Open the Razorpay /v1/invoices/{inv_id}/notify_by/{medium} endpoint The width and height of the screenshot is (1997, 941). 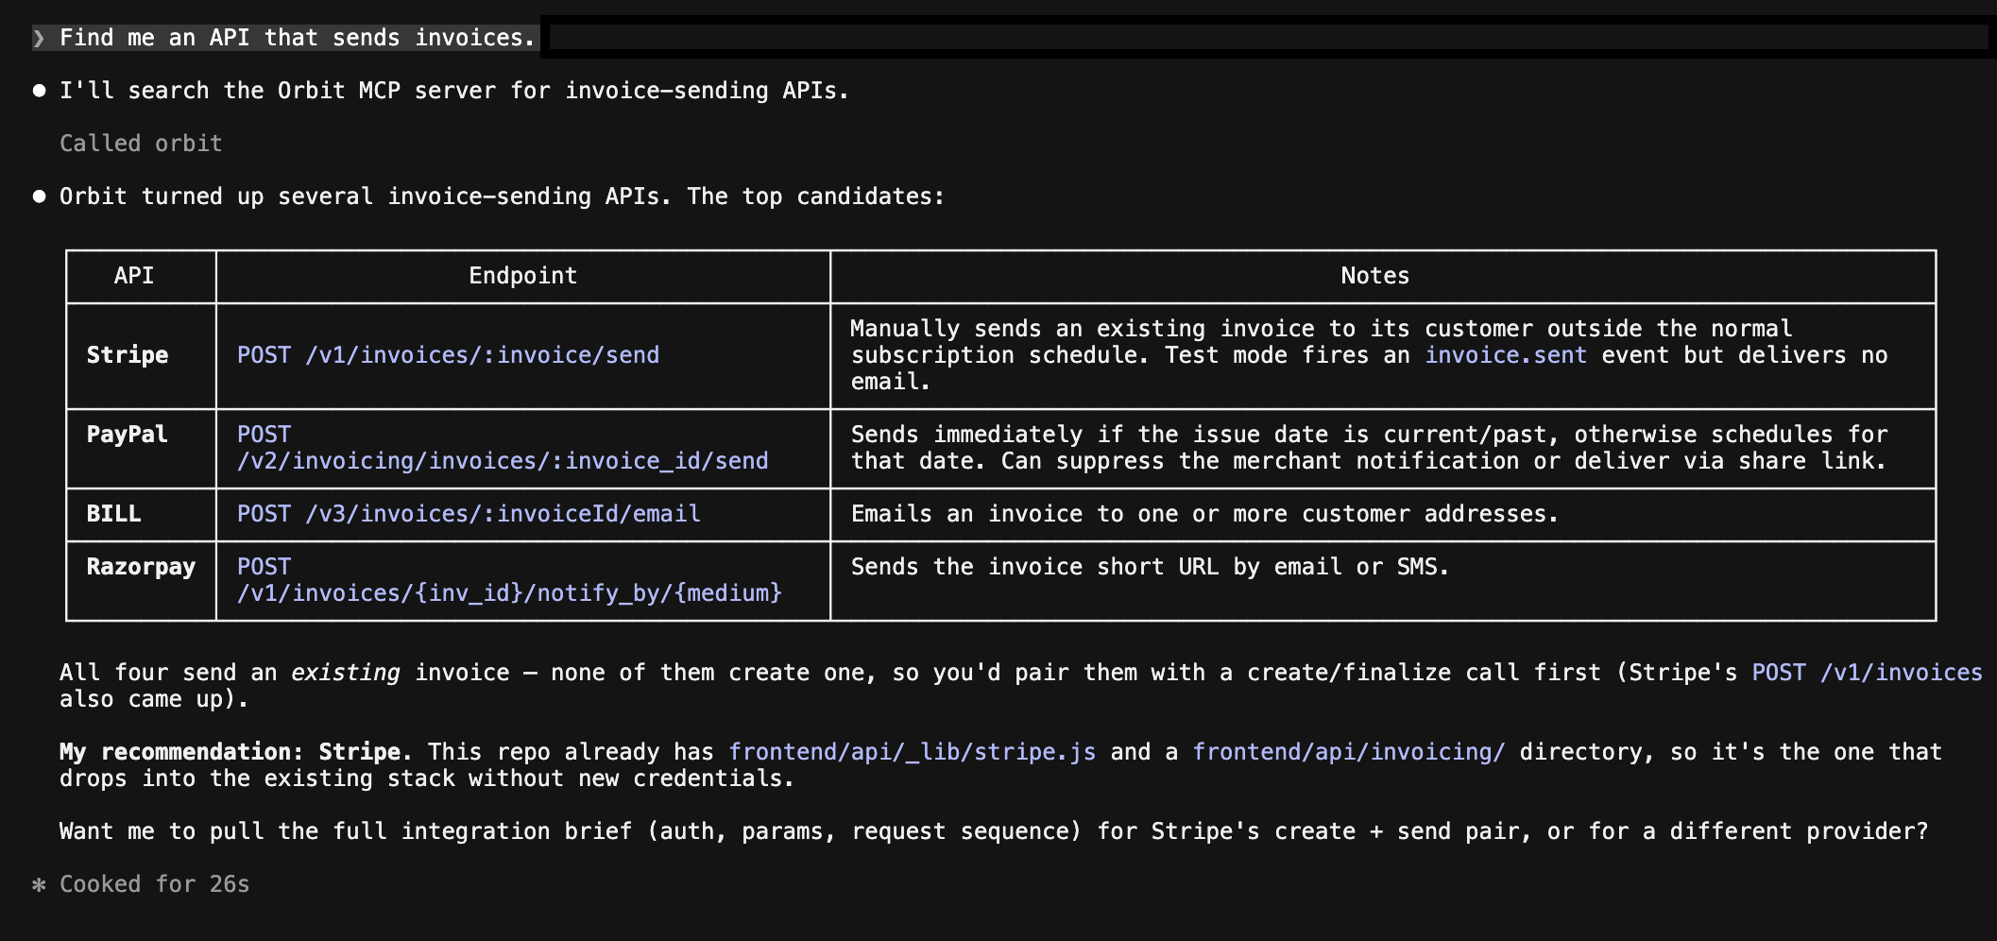click(509, 580)
